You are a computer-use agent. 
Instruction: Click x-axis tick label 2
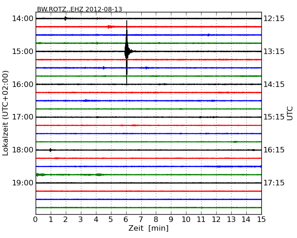pyautogui.click(x=65, y=220)
